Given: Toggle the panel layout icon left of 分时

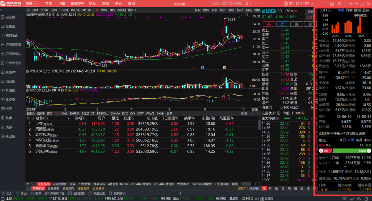Looking at the screenshot, I should [x=29, y=10].
